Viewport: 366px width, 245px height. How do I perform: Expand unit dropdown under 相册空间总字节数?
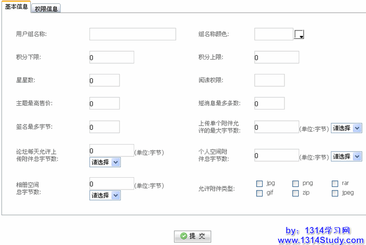pyautogui.click(x=105, y=195)
